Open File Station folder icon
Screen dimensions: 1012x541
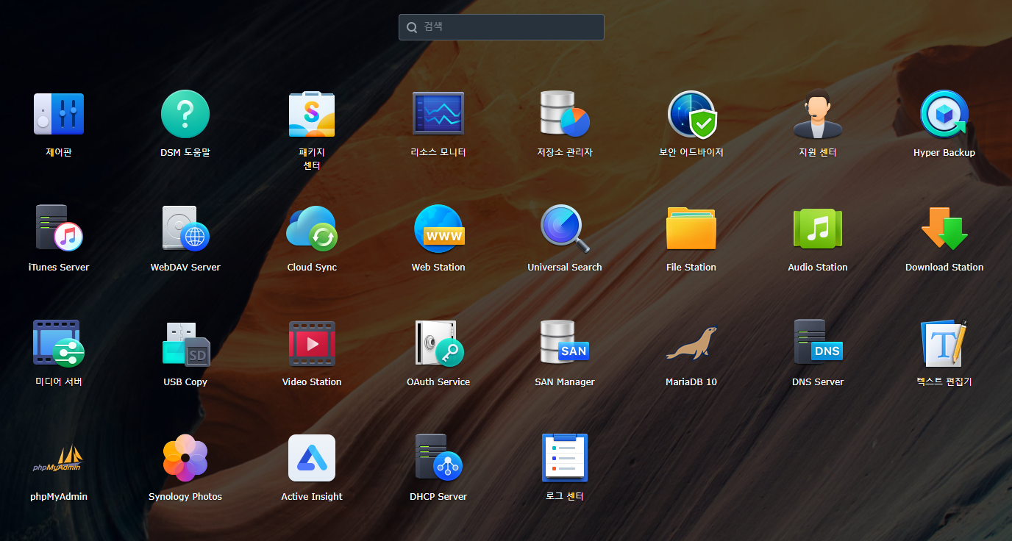tap(691, 229)
